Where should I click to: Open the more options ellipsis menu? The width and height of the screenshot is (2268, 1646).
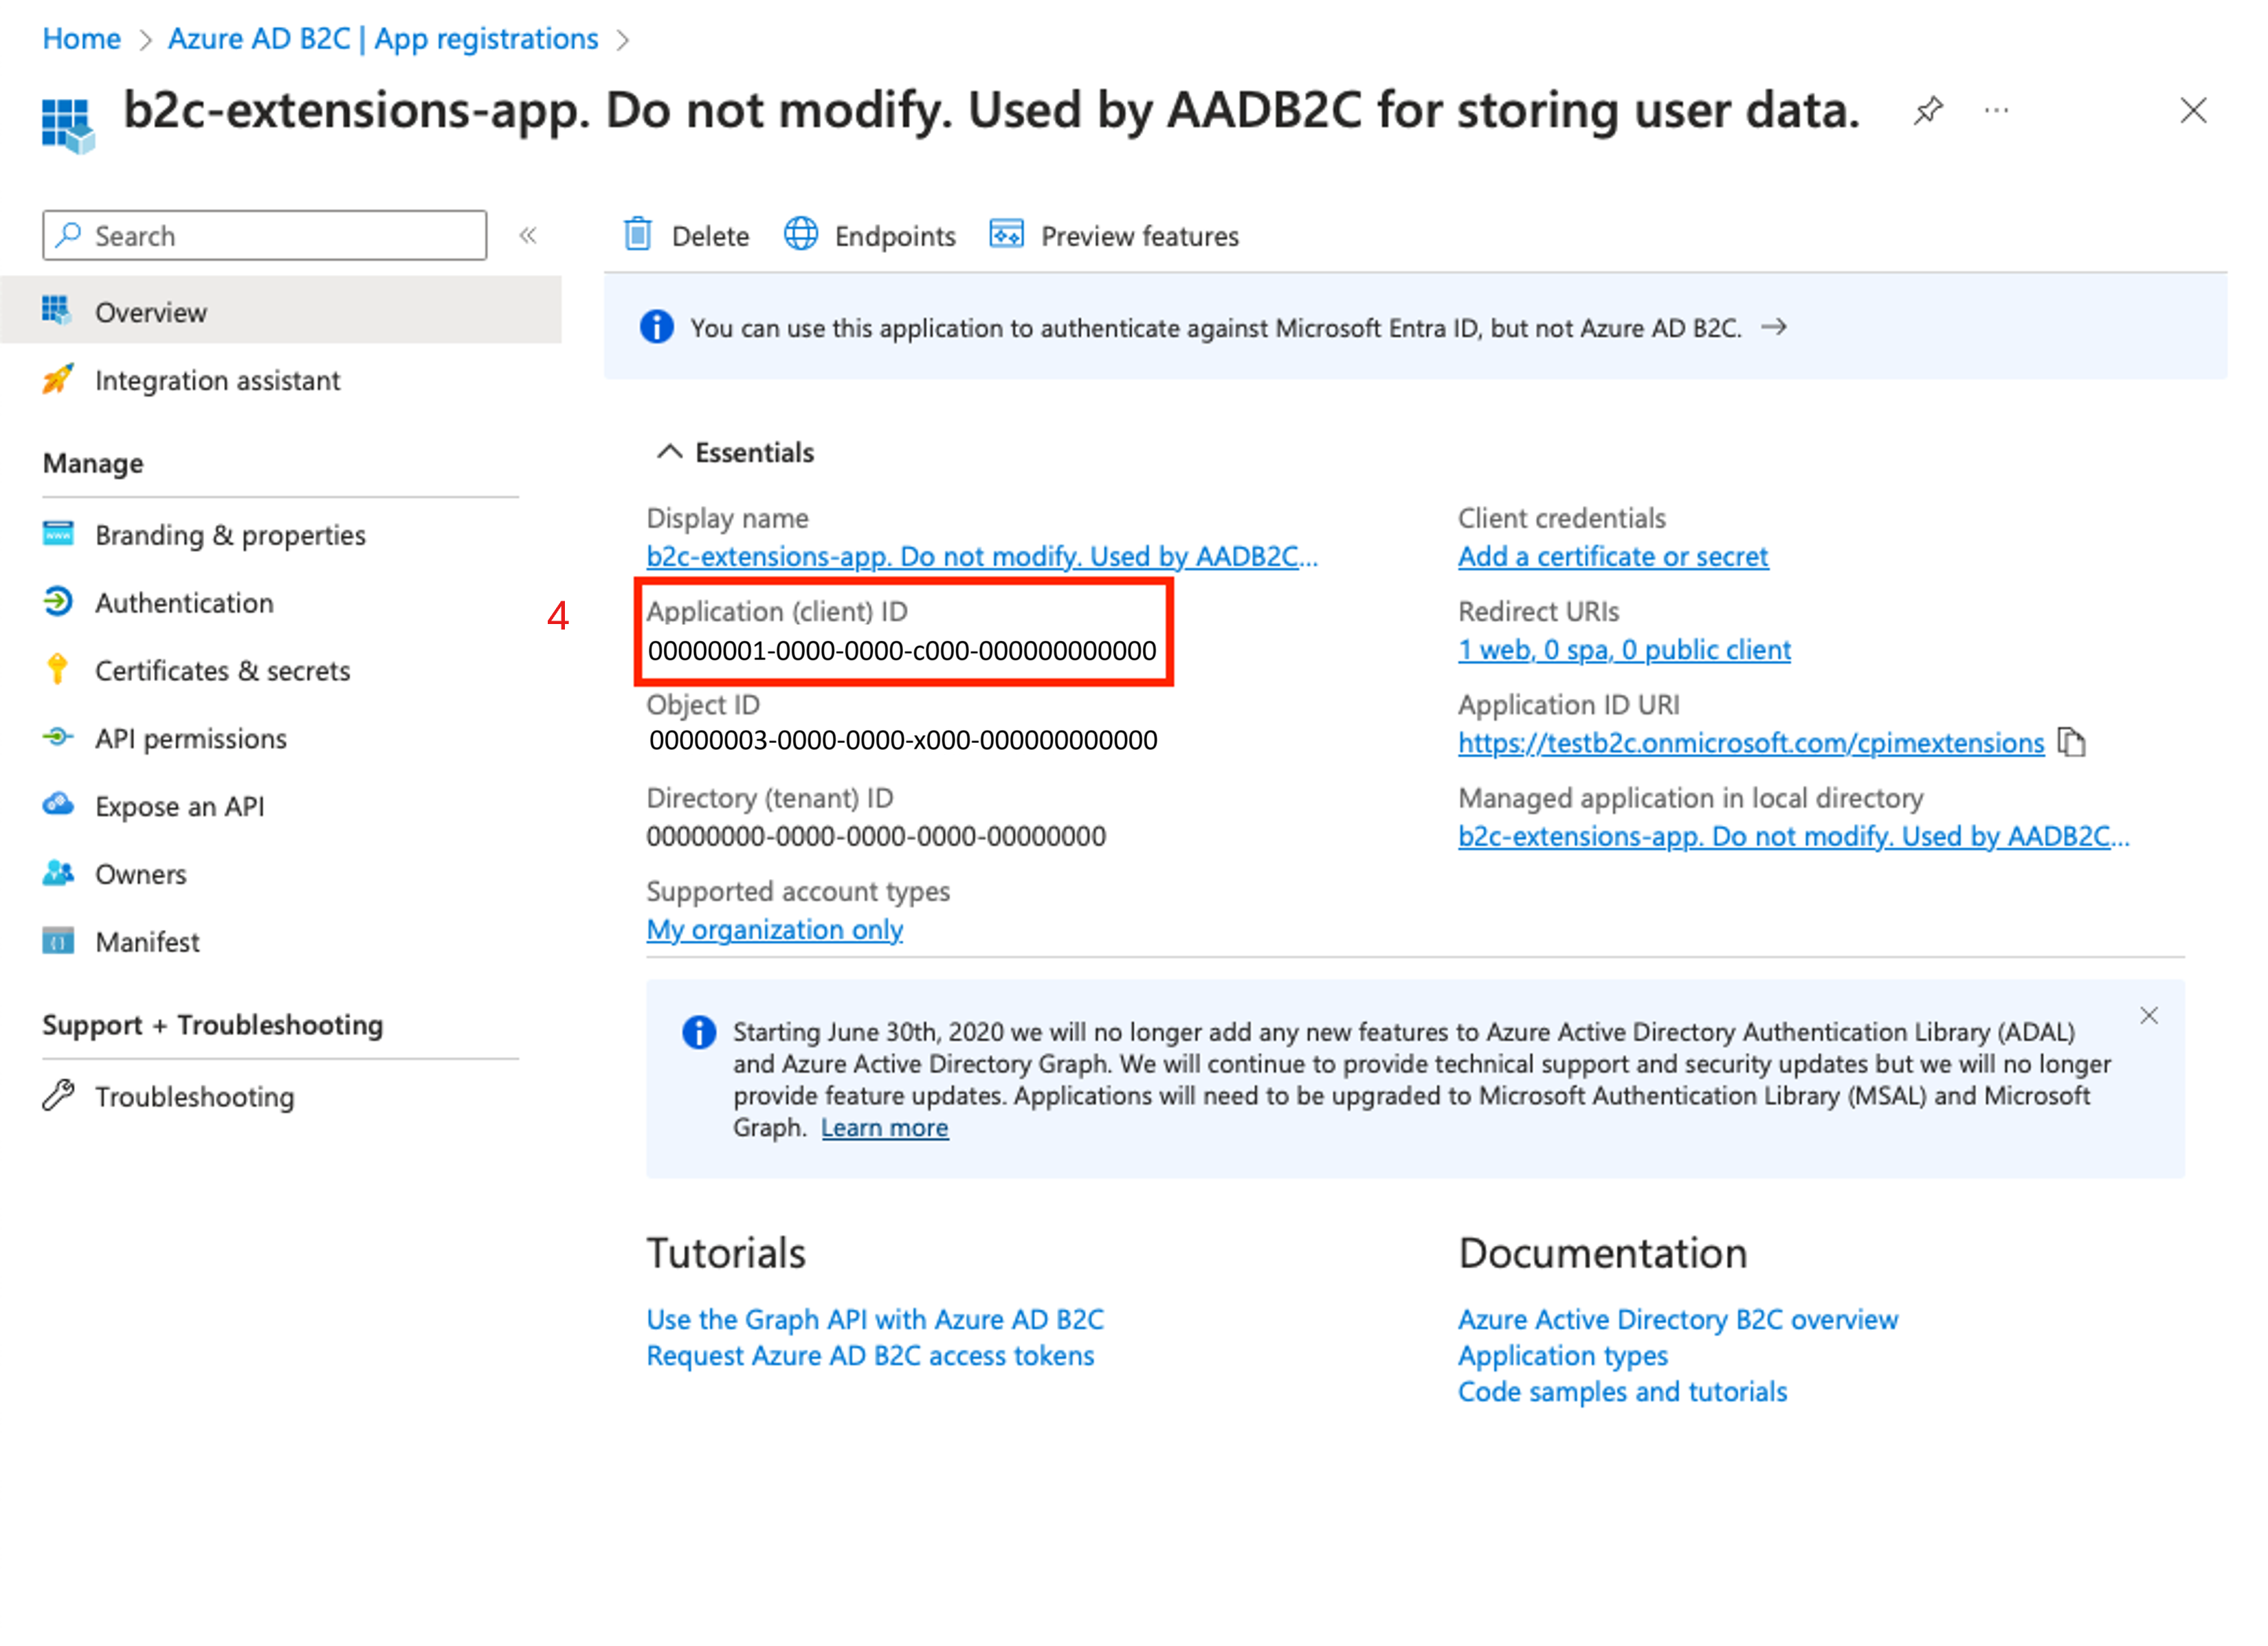[x=1996, y=110]
